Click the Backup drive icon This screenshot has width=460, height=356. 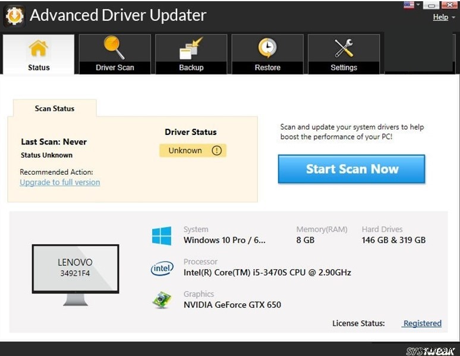[191, 48]
